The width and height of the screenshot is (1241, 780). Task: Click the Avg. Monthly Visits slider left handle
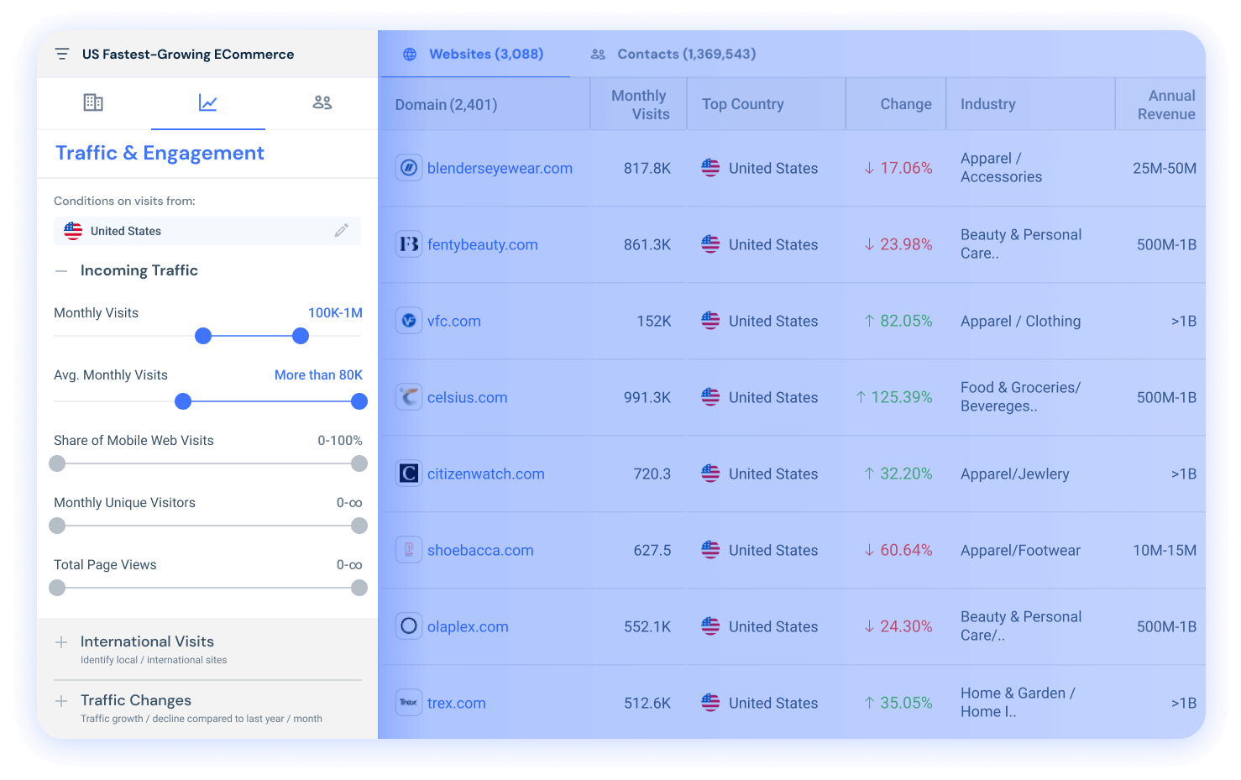pos(183,401)
